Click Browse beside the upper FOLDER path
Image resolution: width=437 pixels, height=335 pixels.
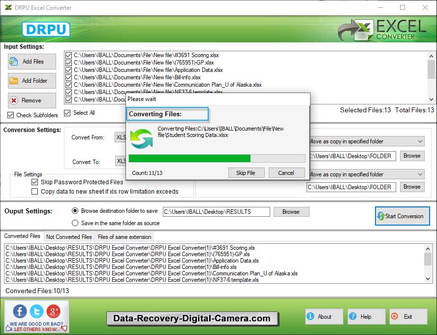point(412,156)
